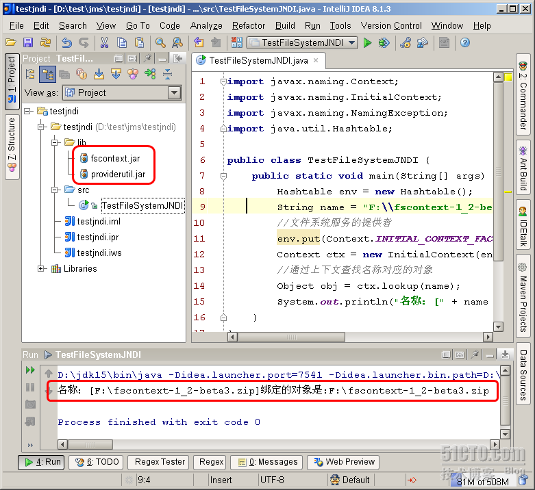The height and width of the screenshot is (490, 535).
Task: Fold the main method at line 7
Action: [223, 176]
